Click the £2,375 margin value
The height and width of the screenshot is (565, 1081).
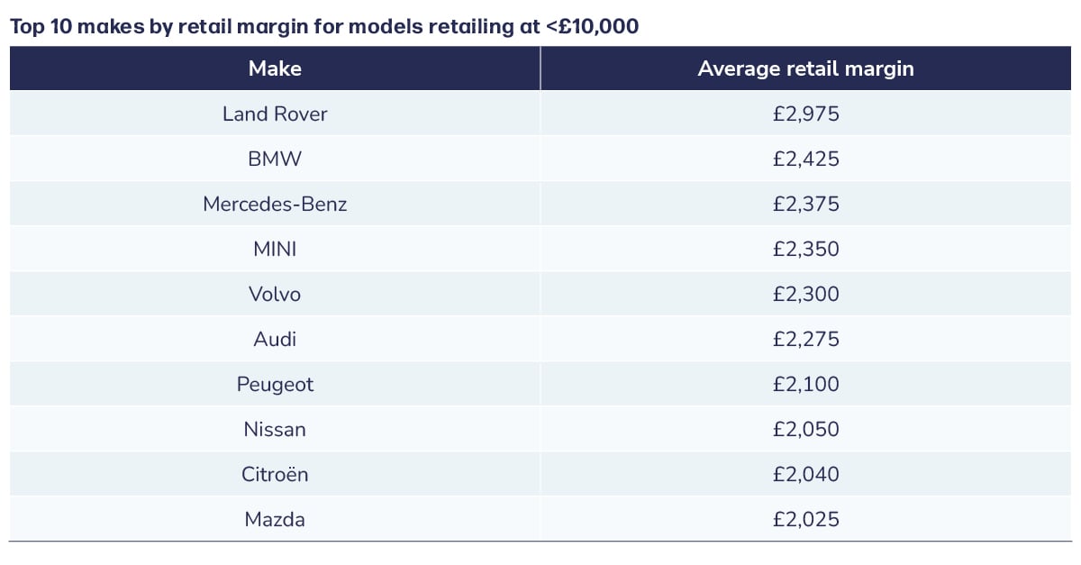coord(805,204)
